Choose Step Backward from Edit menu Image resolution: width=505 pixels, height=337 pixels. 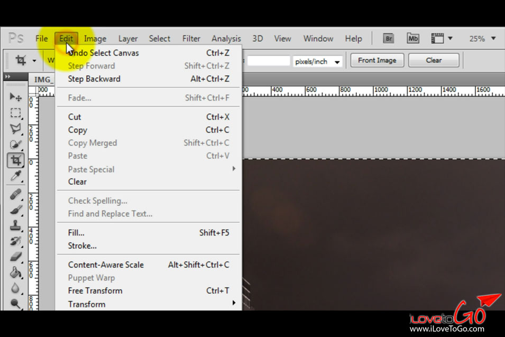[149, 79]
